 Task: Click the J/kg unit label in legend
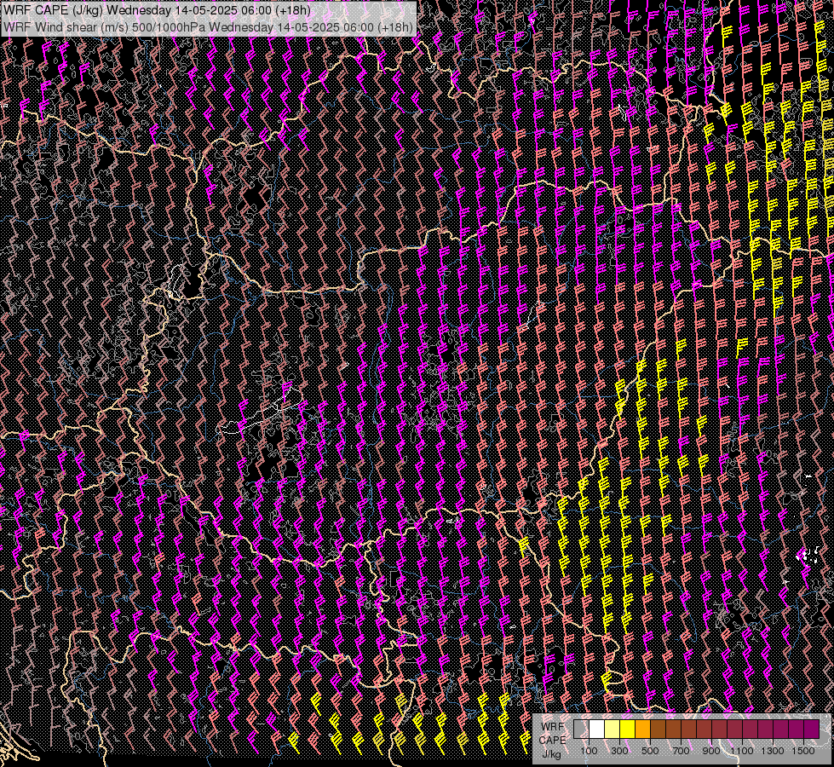click(x=551, y=754)
